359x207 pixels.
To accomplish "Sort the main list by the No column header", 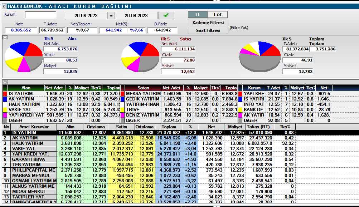I will point(6,127).
